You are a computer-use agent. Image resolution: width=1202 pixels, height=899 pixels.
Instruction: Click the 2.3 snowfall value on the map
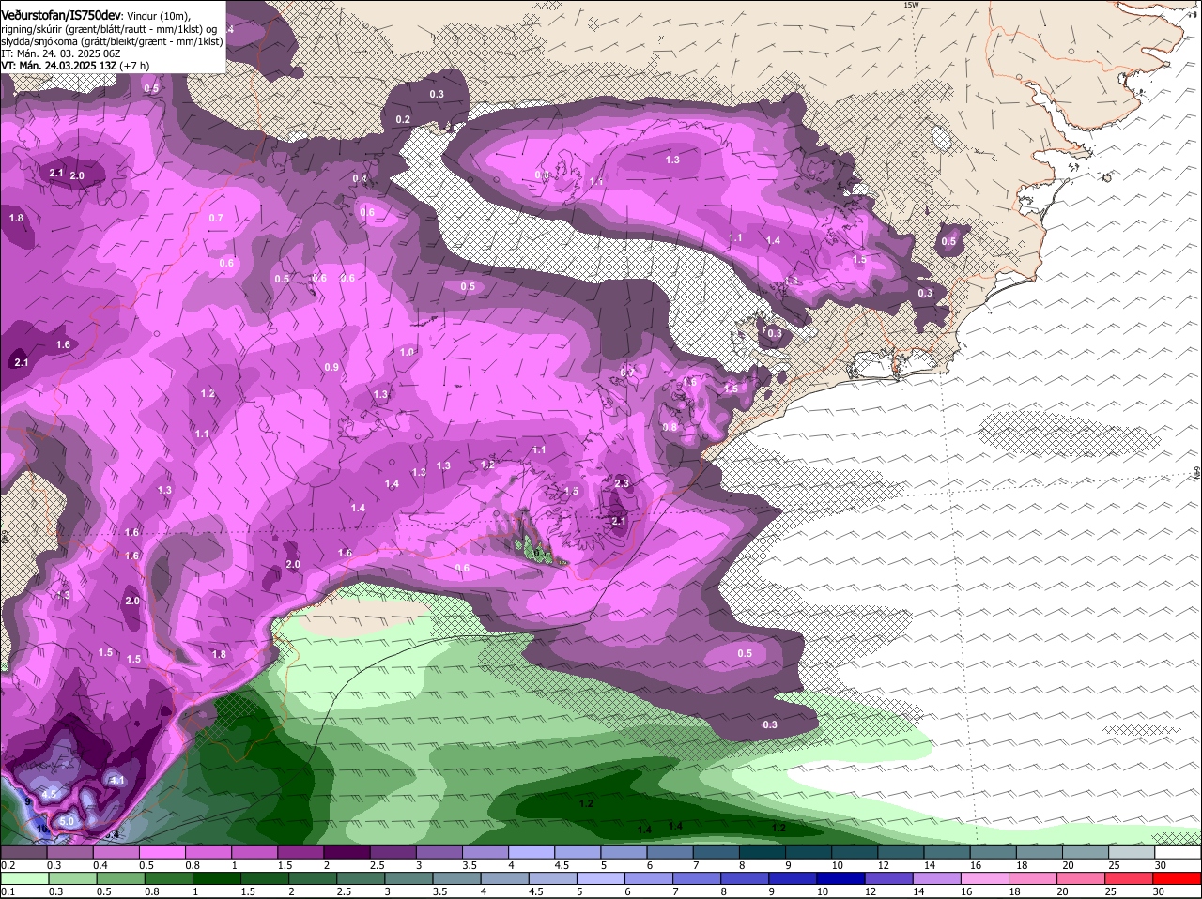[x=622, y=483]
